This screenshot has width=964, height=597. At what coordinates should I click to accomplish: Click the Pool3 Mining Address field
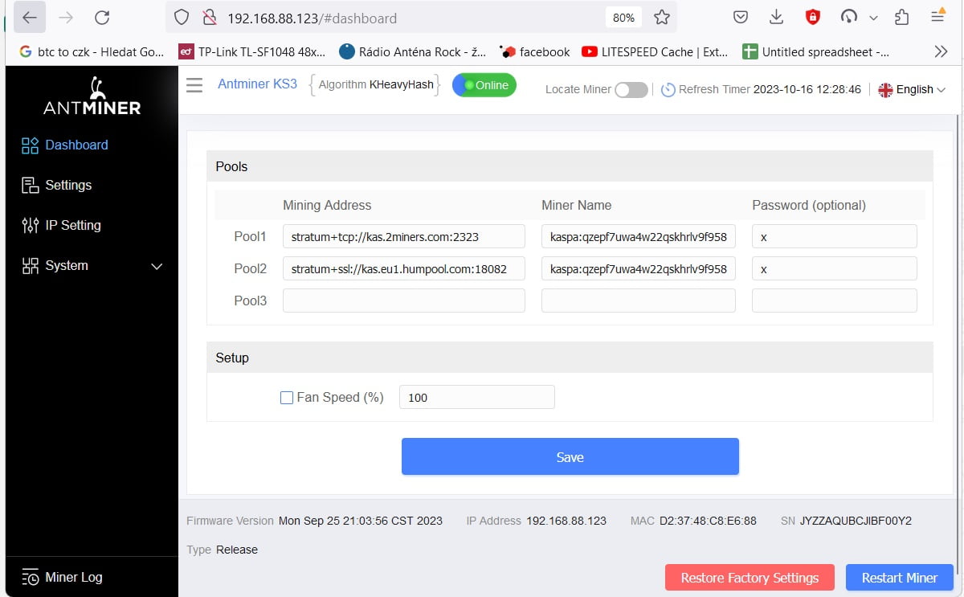[x=403, y=301]
